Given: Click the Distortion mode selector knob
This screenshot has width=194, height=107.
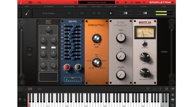Looking at the screenshot, I should [x=97, y=62].
